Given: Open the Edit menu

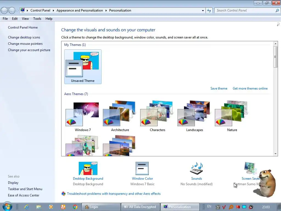Looking at the screenshot, I should (15, 19).
